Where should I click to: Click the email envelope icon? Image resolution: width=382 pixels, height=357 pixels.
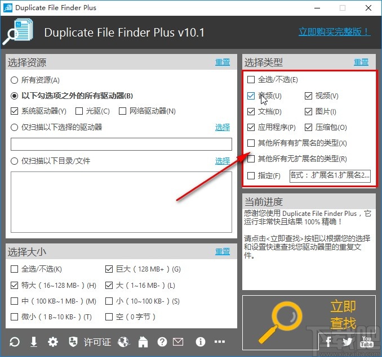(x=178, y=342)
